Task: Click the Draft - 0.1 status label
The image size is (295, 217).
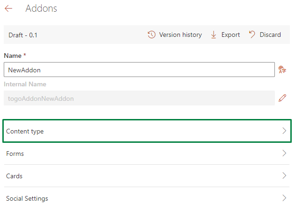Action: [23, 35]
